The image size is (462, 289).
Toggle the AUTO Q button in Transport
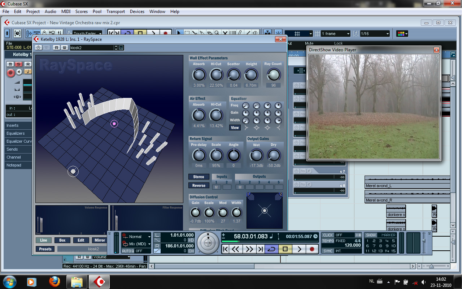128,251
